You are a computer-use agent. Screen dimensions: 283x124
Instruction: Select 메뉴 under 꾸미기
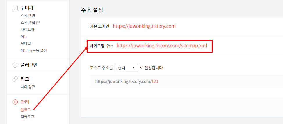point(24,37)
